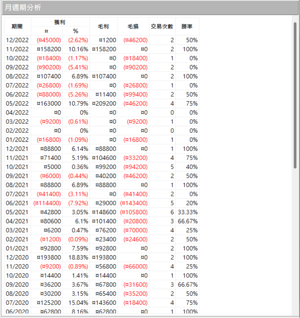Click the 毛損 column header

tap(133, 26)
